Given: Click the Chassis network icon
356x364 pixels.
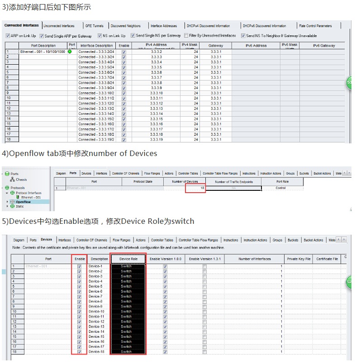Looking at the screenshot, I should [13, 180].
